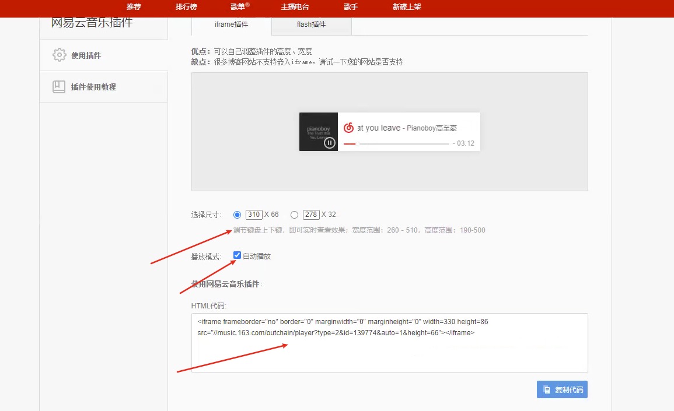Click the book icon beside 插件使用教程
The image size is (674, 411).
click(59, 87)
